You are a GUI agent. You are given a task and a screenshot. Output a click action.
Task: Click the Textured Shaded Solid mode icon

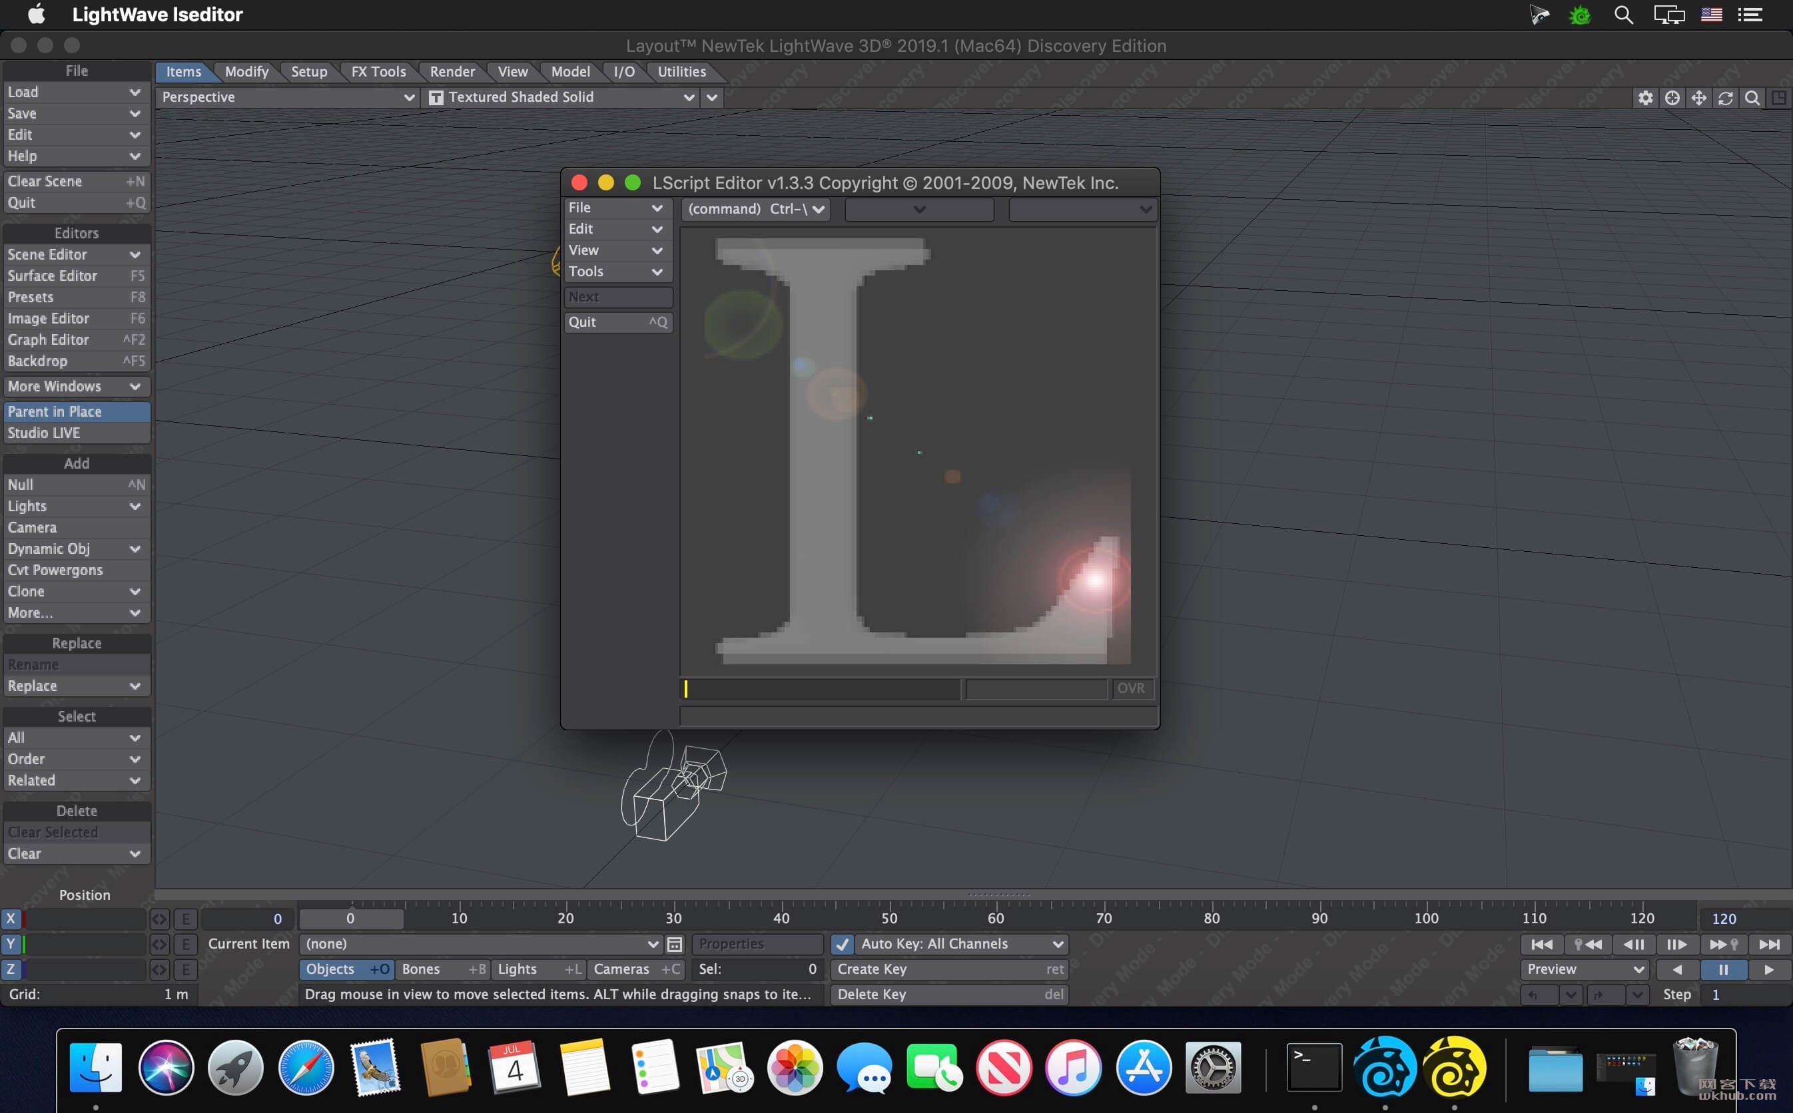coord(436,98)
